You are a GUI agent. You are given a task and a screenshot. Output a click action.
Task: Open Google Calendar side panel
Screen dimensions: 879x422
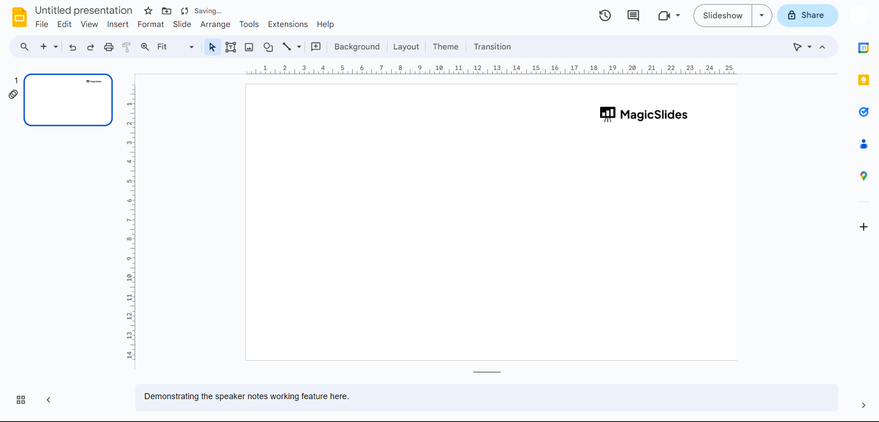(863, 48)
